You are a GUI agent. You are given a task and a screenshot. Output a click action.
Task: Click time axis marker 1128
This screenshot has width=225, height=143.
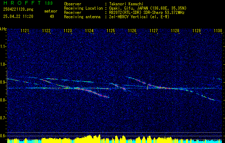pyautogui.click(x=175, y=31)
